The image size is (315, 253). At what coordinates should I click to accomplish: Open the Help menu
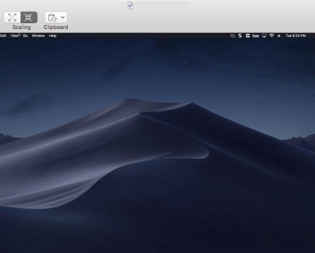(x=53, y=36)
